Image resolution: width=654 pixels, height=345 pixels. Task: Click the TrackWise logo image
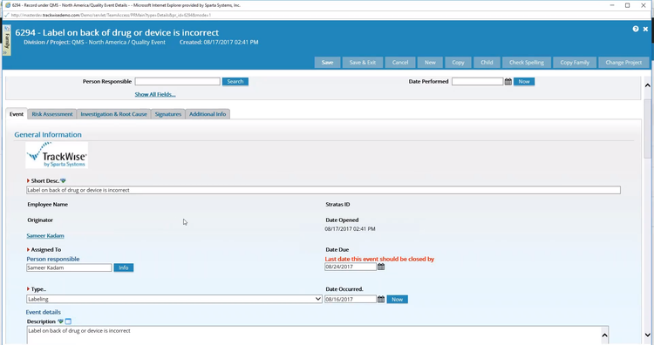(57, 155)
